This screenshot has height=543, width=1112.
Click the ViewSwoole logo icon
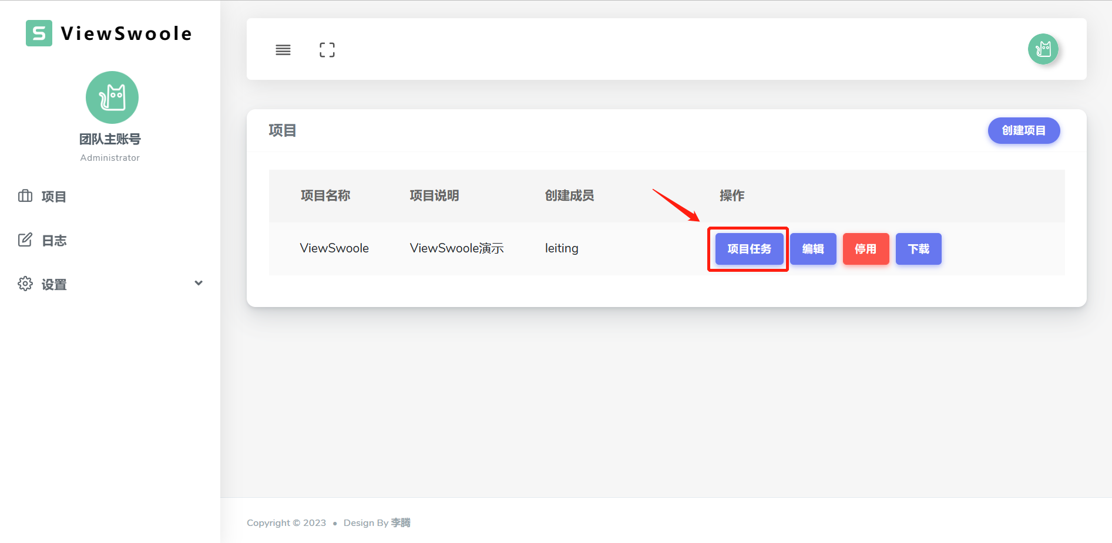(39, 33)
